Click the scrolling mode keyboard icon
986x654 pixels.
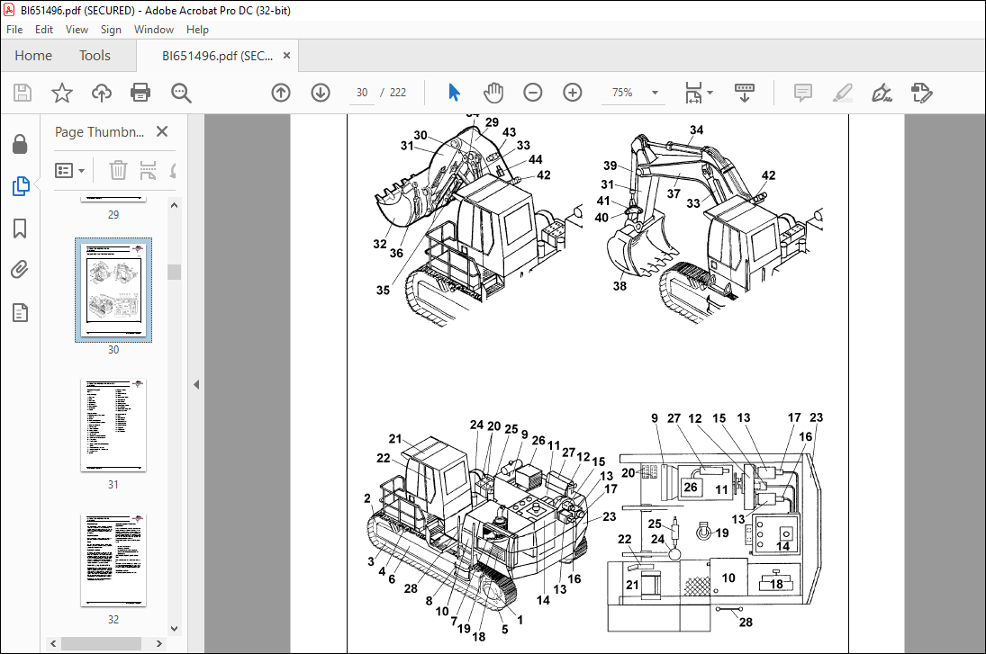click(x=745, y=93)
